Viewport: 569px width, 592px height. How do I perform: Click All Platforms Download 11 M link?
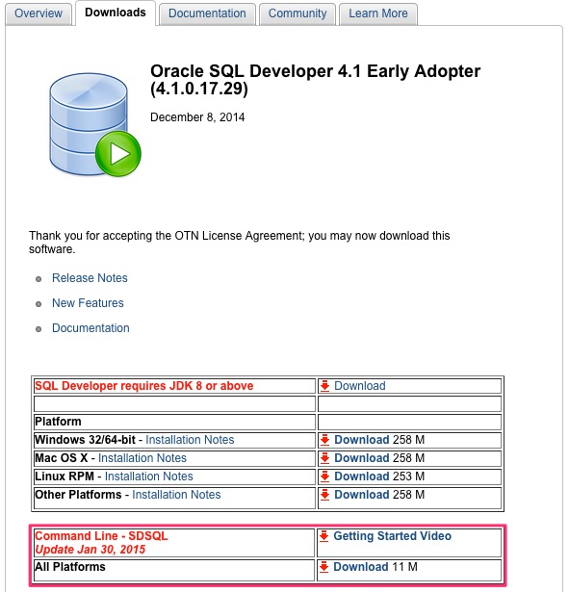[361, 567]
